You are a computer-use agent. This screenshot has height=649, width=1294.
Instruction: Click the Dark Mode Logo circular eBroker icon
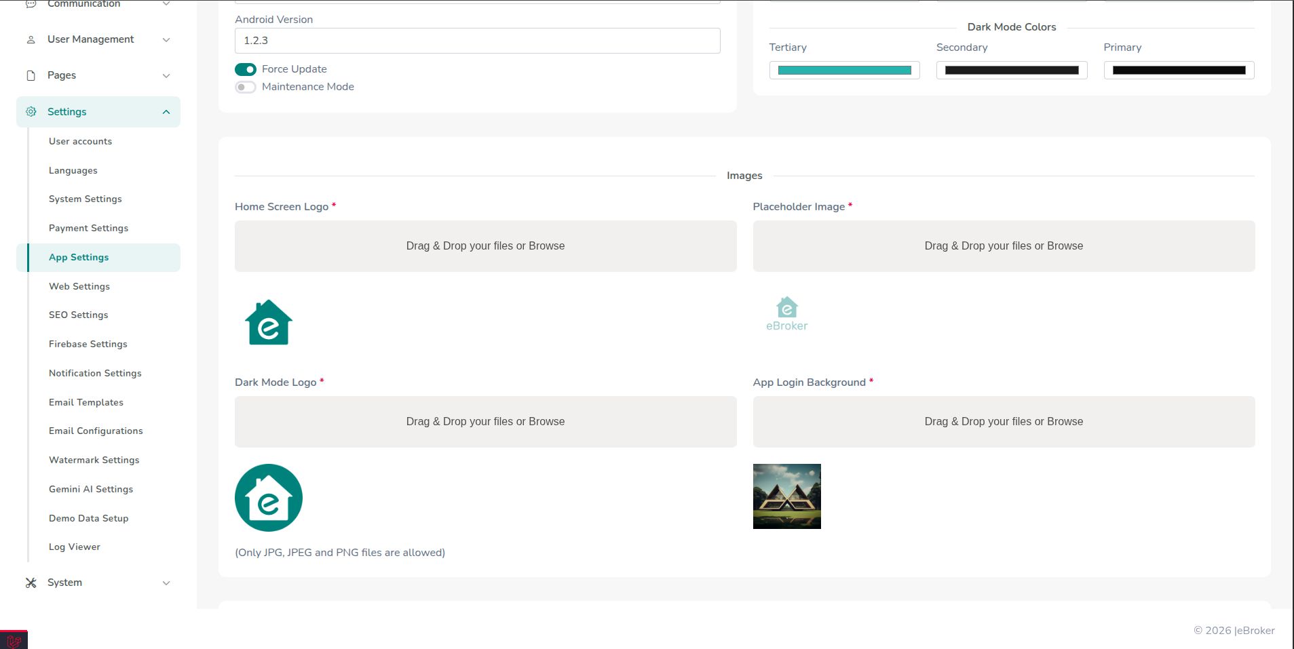click(x=268, y=497)
